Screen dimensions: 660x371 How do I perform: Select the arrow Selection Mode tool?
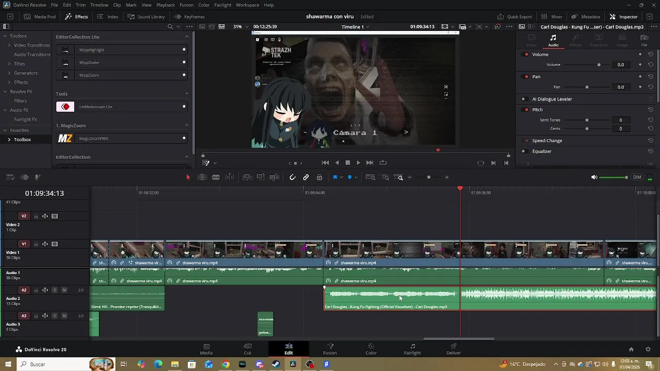pos(188,177)
